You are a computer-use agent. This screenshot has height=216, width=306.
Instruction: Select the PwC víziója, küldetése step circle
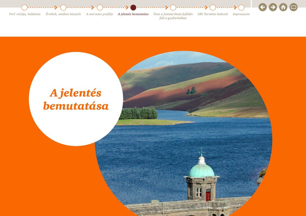tap(25, 8)
